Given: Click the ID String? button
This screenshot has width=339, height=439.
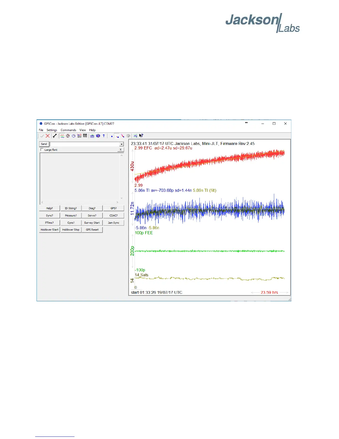Looking at the screenshot, I should pos(71,208).
